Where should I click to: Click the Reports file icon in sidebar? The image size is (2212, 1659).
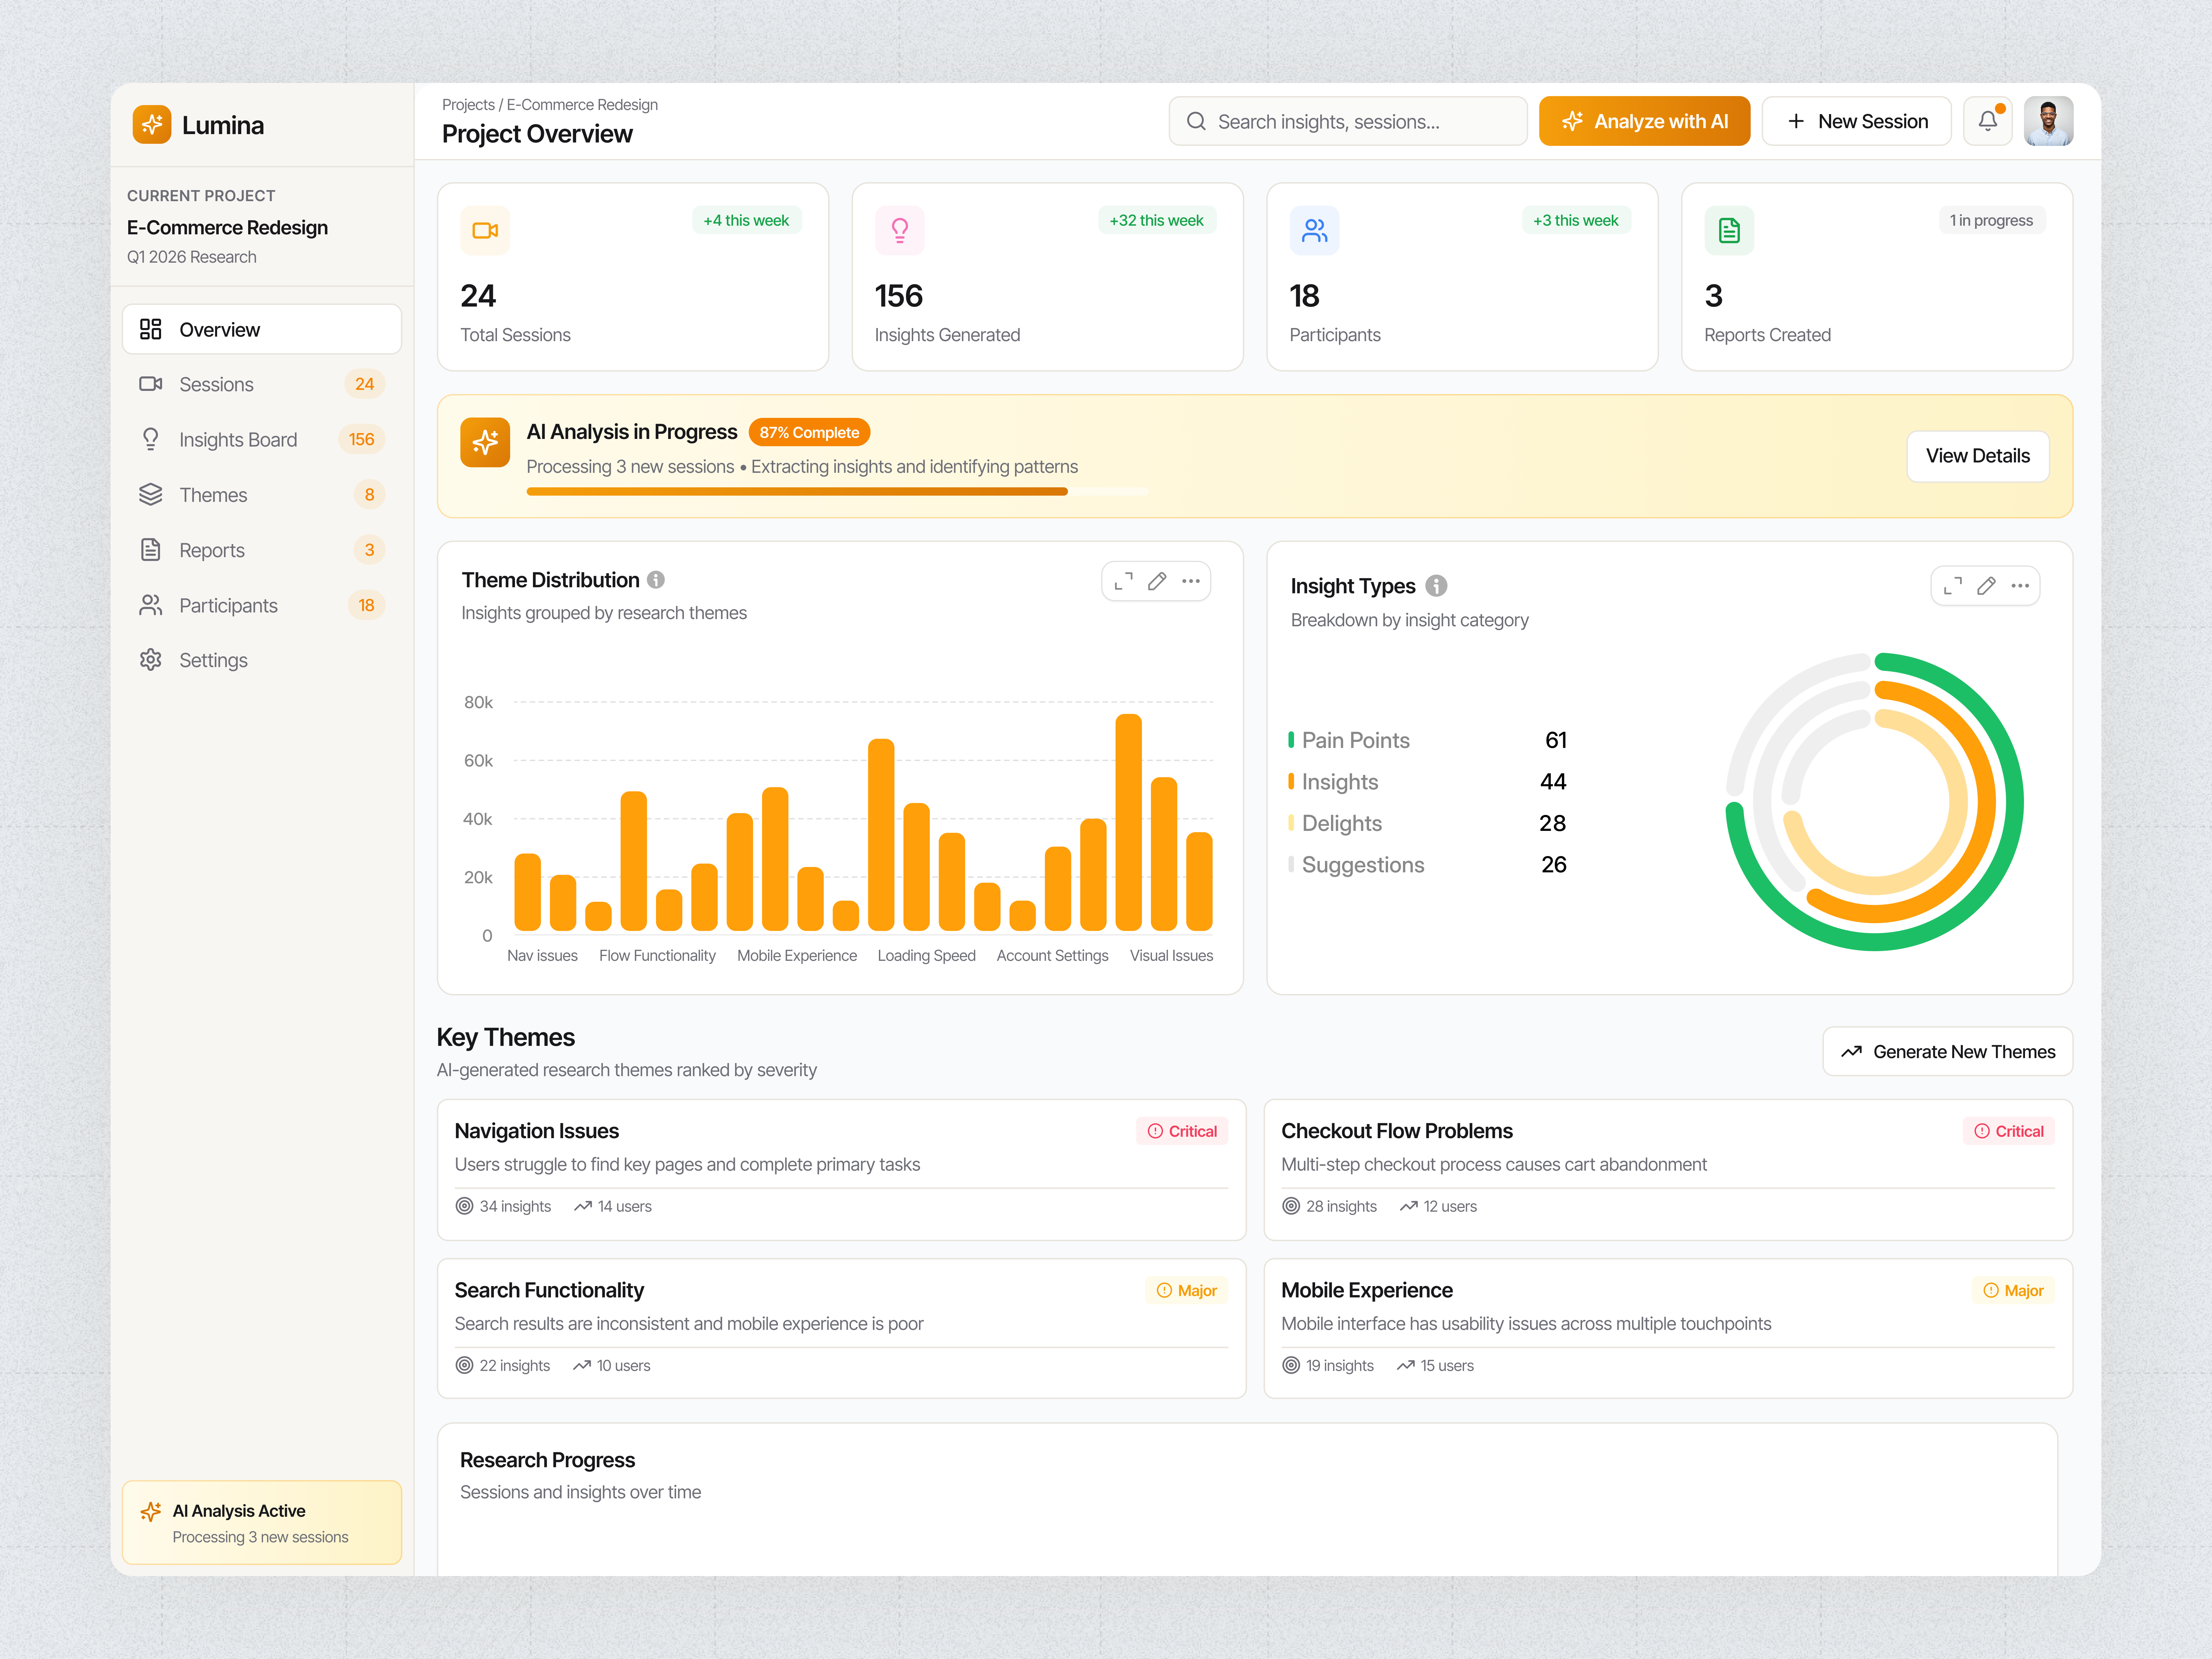tap(151, 550)
